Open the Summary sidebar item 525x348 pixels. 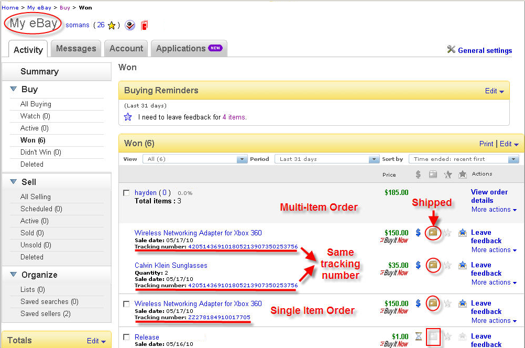[x=39, y=71]
